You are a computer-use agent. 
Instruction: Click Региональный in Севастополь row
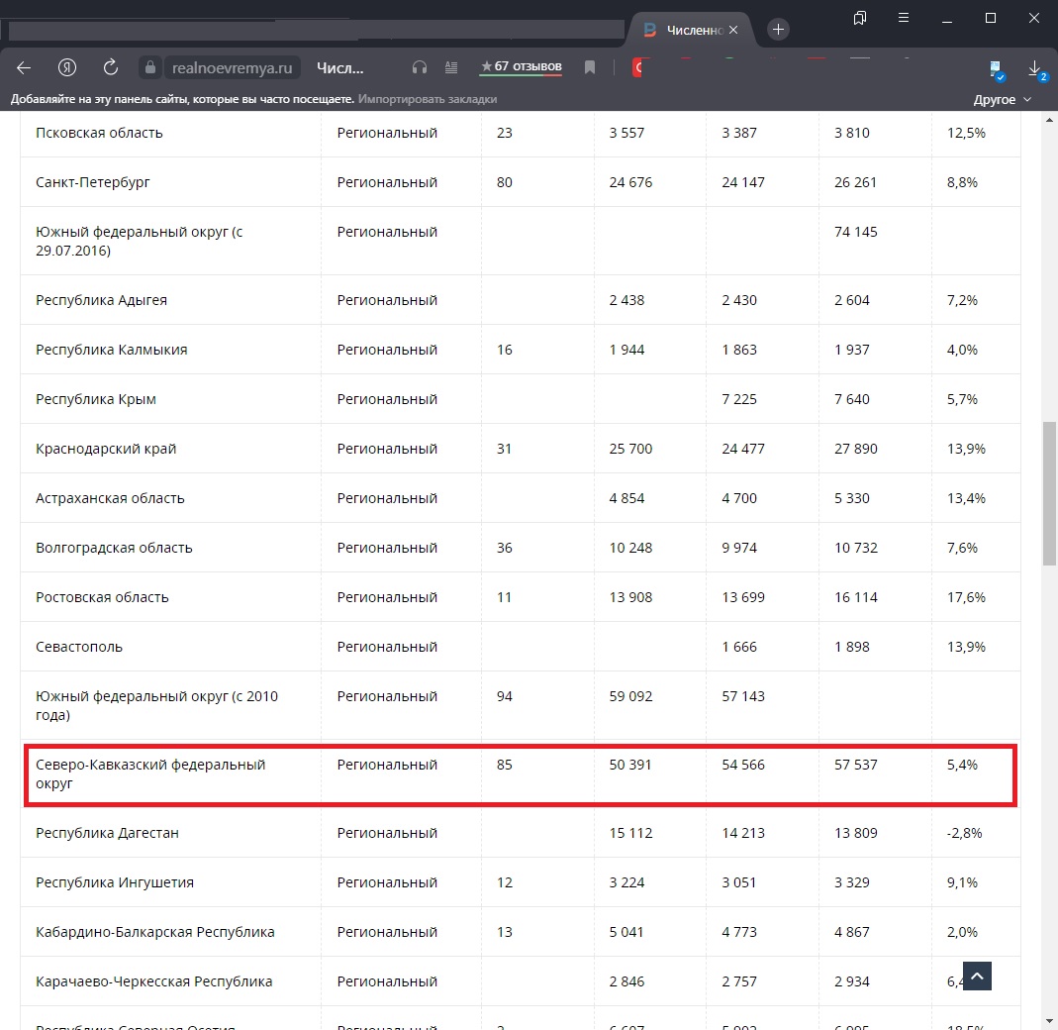[387, 647]
